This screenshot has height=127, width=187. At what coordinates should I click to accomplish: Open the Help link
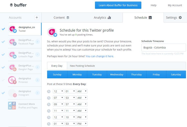(154, 5)
